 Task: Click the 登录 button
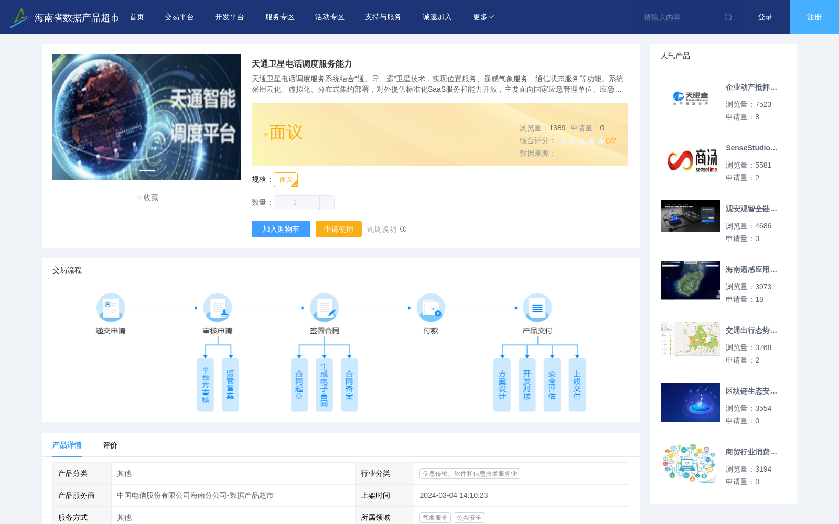coord(765,17)
